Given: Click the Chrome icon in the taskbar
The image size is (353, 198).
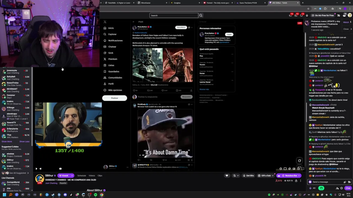Looking at the screenshot, I should click(x=101, y=195).
